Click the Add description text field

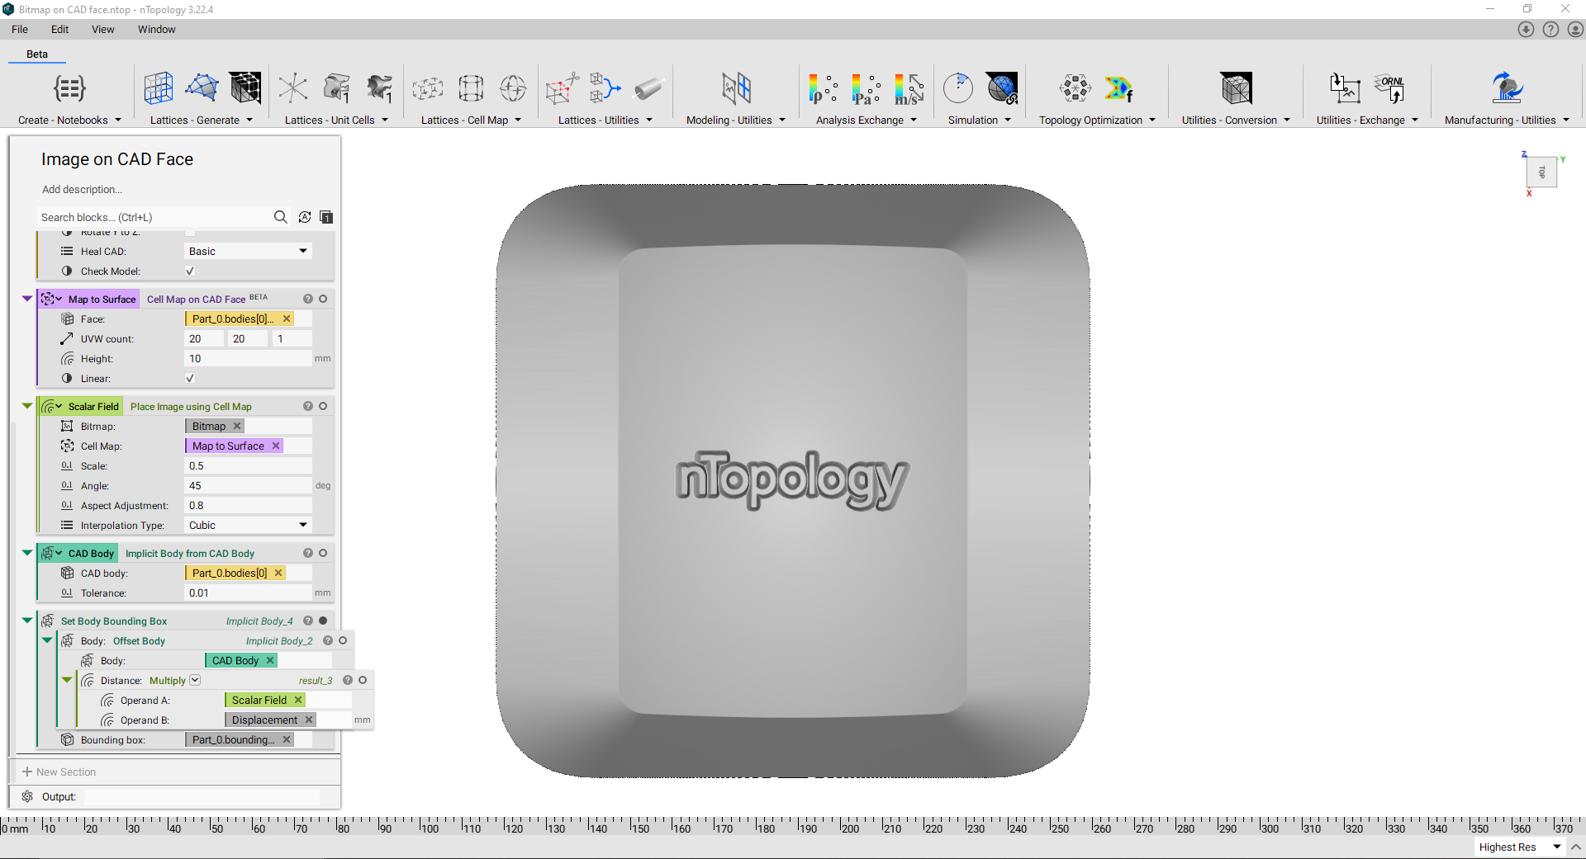click(x=82, y=189)
